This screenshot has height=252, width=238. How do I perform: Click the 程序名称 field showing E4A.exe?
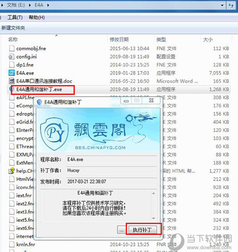[x=111, y=159]
